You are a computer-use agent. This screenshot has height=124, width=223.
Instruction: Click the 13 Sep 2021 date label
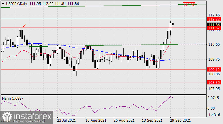pos(153,120)
